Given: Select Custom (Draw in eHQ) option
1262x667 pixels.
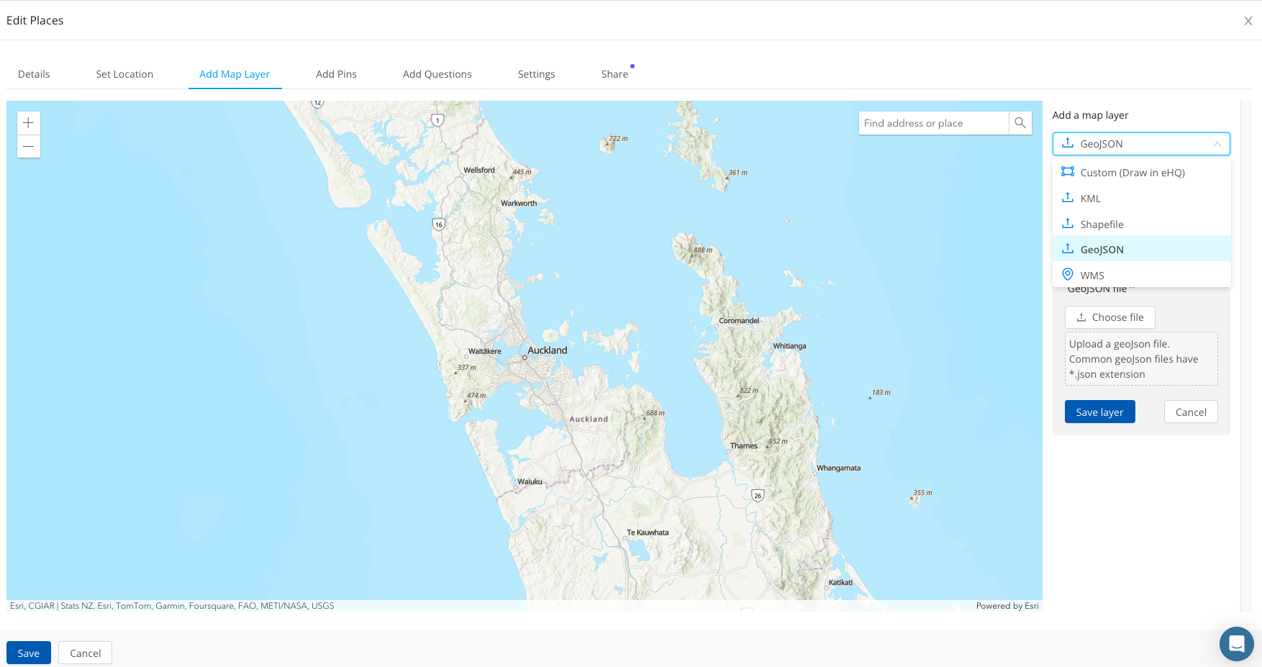Looking at the screenshot, I should [x=1142, y=173].
